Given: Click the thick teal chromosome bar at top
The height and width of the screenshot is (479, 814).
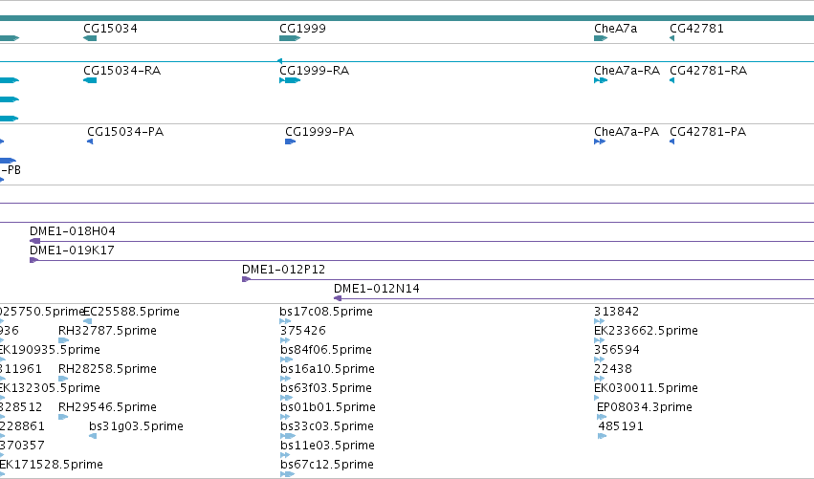Looking at the screenshot, I should click(407, 19).
